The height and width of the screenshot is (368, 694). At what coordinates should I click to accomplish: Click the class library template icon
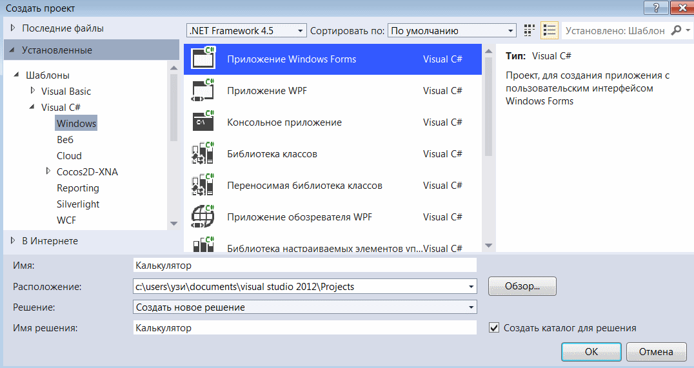[x=203, y=153]
